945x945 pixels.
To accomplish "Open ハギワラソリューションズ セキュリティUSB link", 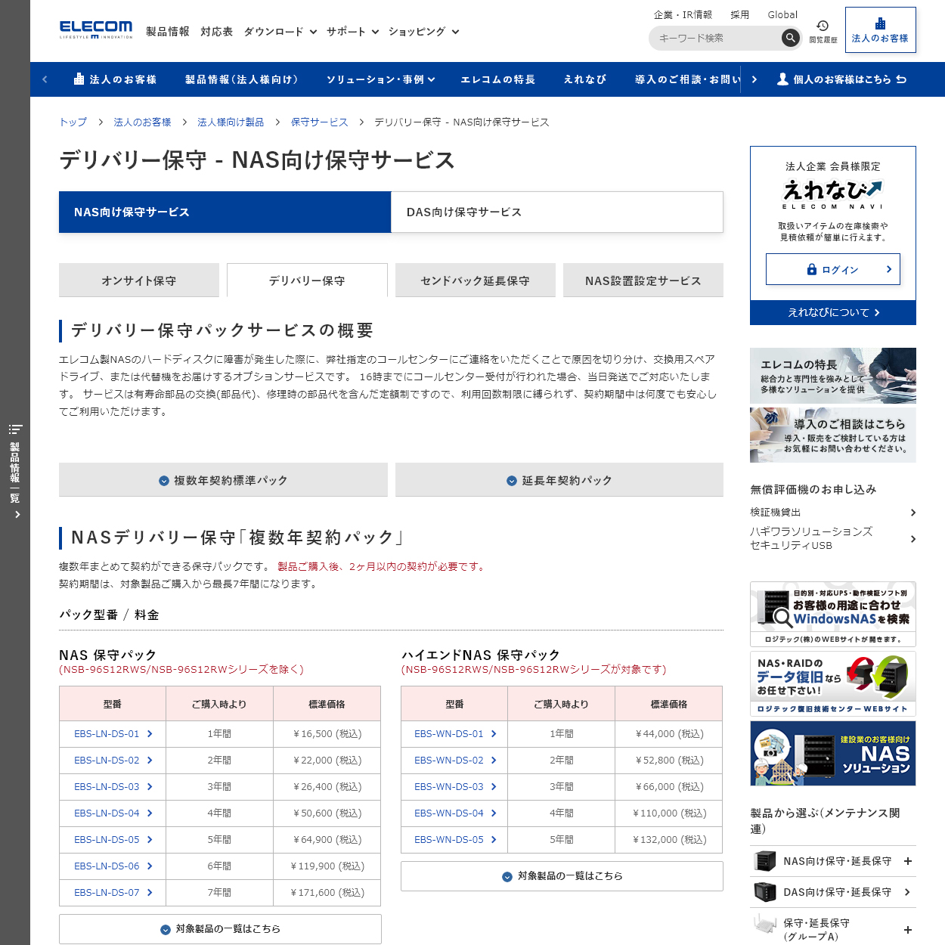I will [832, 538].
